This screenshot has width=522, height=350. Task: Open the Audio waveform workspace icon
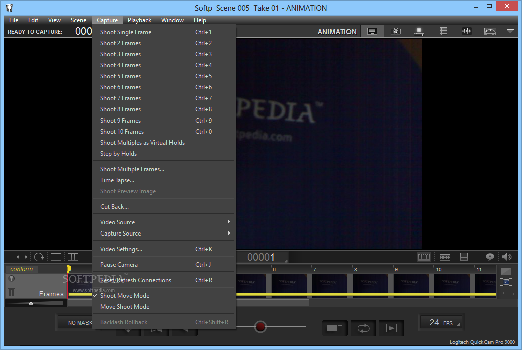pos(466,32)
